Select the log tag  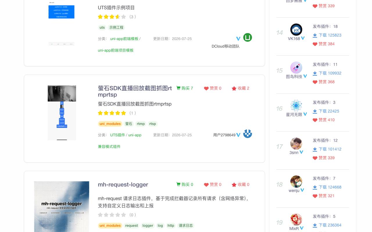tap(160, 226)
